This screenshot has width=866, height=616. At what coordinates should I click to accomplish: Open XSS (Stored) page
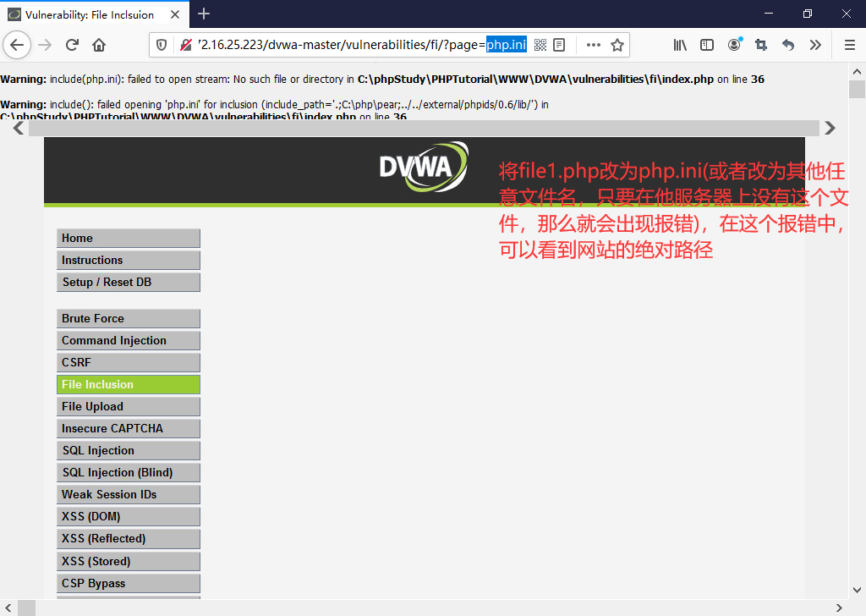[x=129, y=561]
